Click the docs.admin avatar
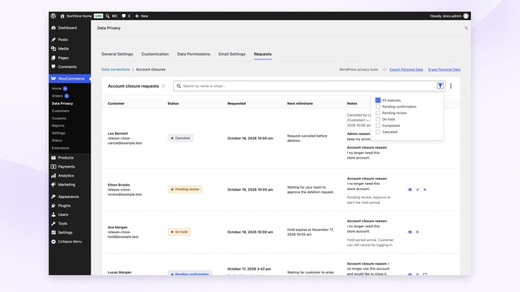 tap(466, 16)
